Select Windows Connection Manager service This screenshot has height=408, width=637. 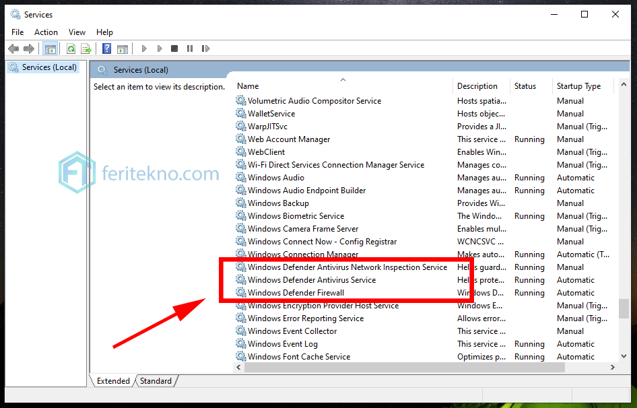pos(303,254)
